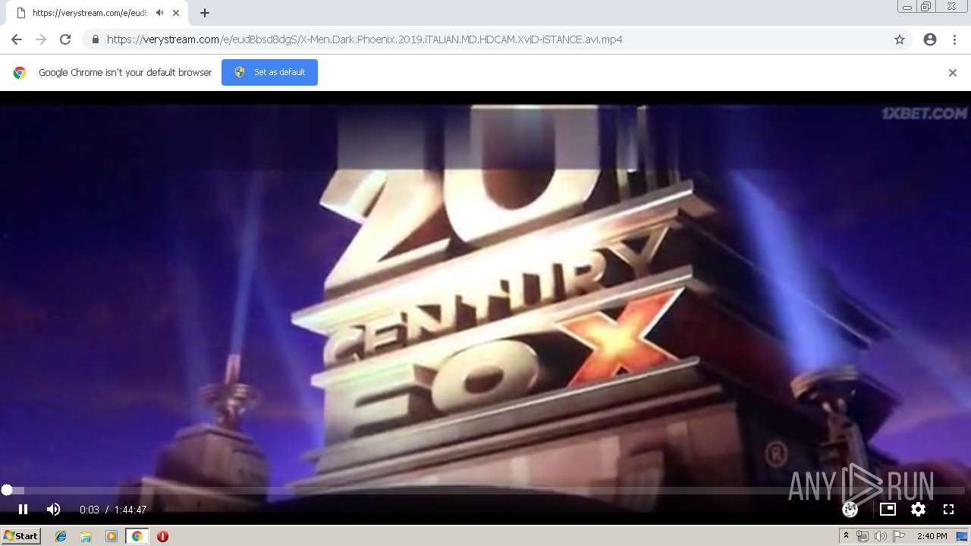This screenshot has width=971, height=546.
Task: Launch Internet Explorer from taskbar
Action: click(x=61, y=536)
